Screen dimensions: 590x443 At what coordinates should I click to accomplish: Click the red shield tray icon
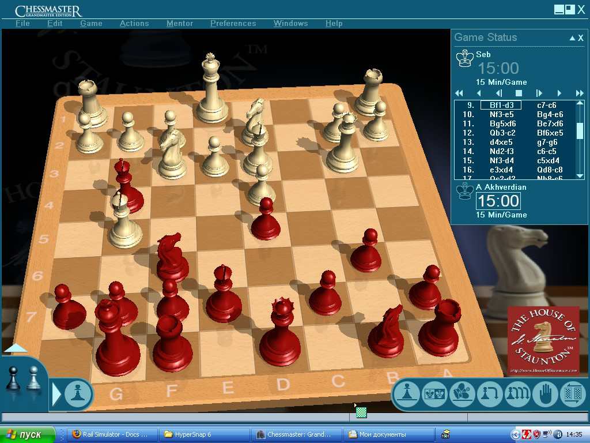coord(537,434)
